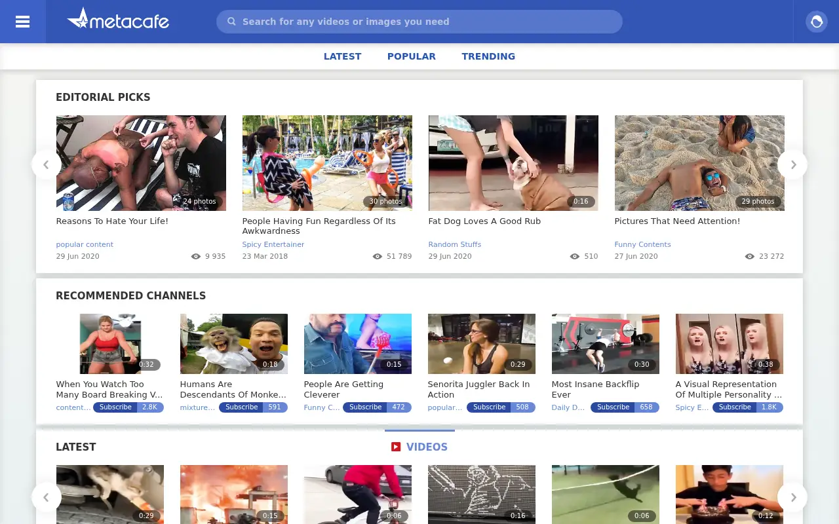Open 'When You Watch Too Many Board Breaking' title
Image resolution: width=839 pixels, height=524 pixels.
(109, 390)
